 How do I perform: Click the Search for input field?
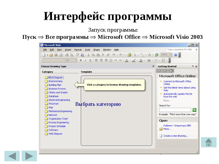click(175, 110)
